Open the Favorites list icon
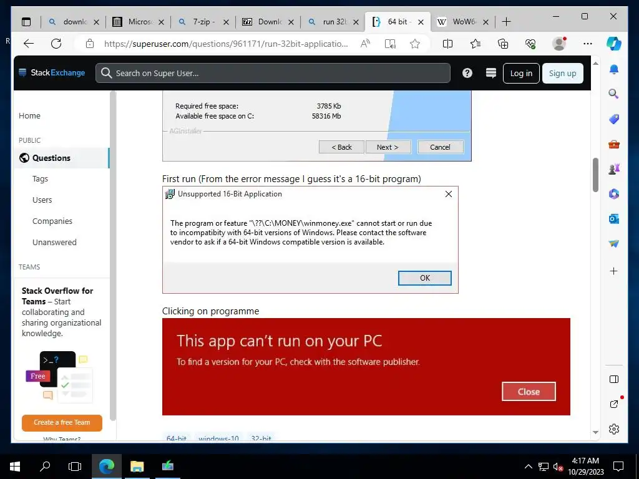 pyautogui.click(x=475, y=44)
